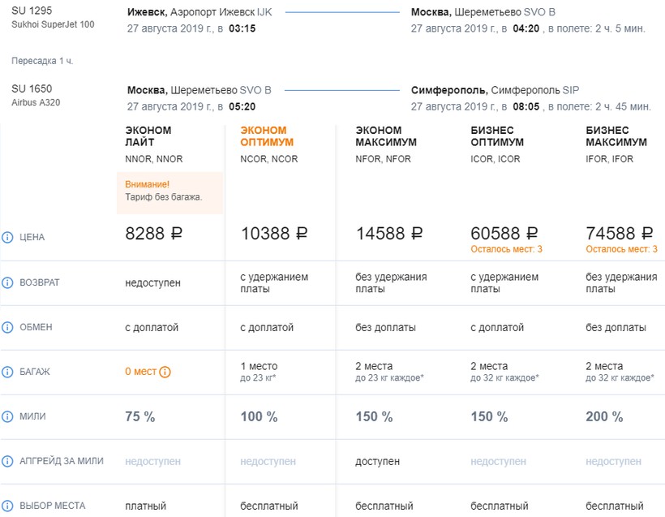Image resolution: width=665 pixels, height=517 pixels.
Task: Select the ЭКОНОМ ЛАЙТ fare column header
Action: click(x=148, y=136)
